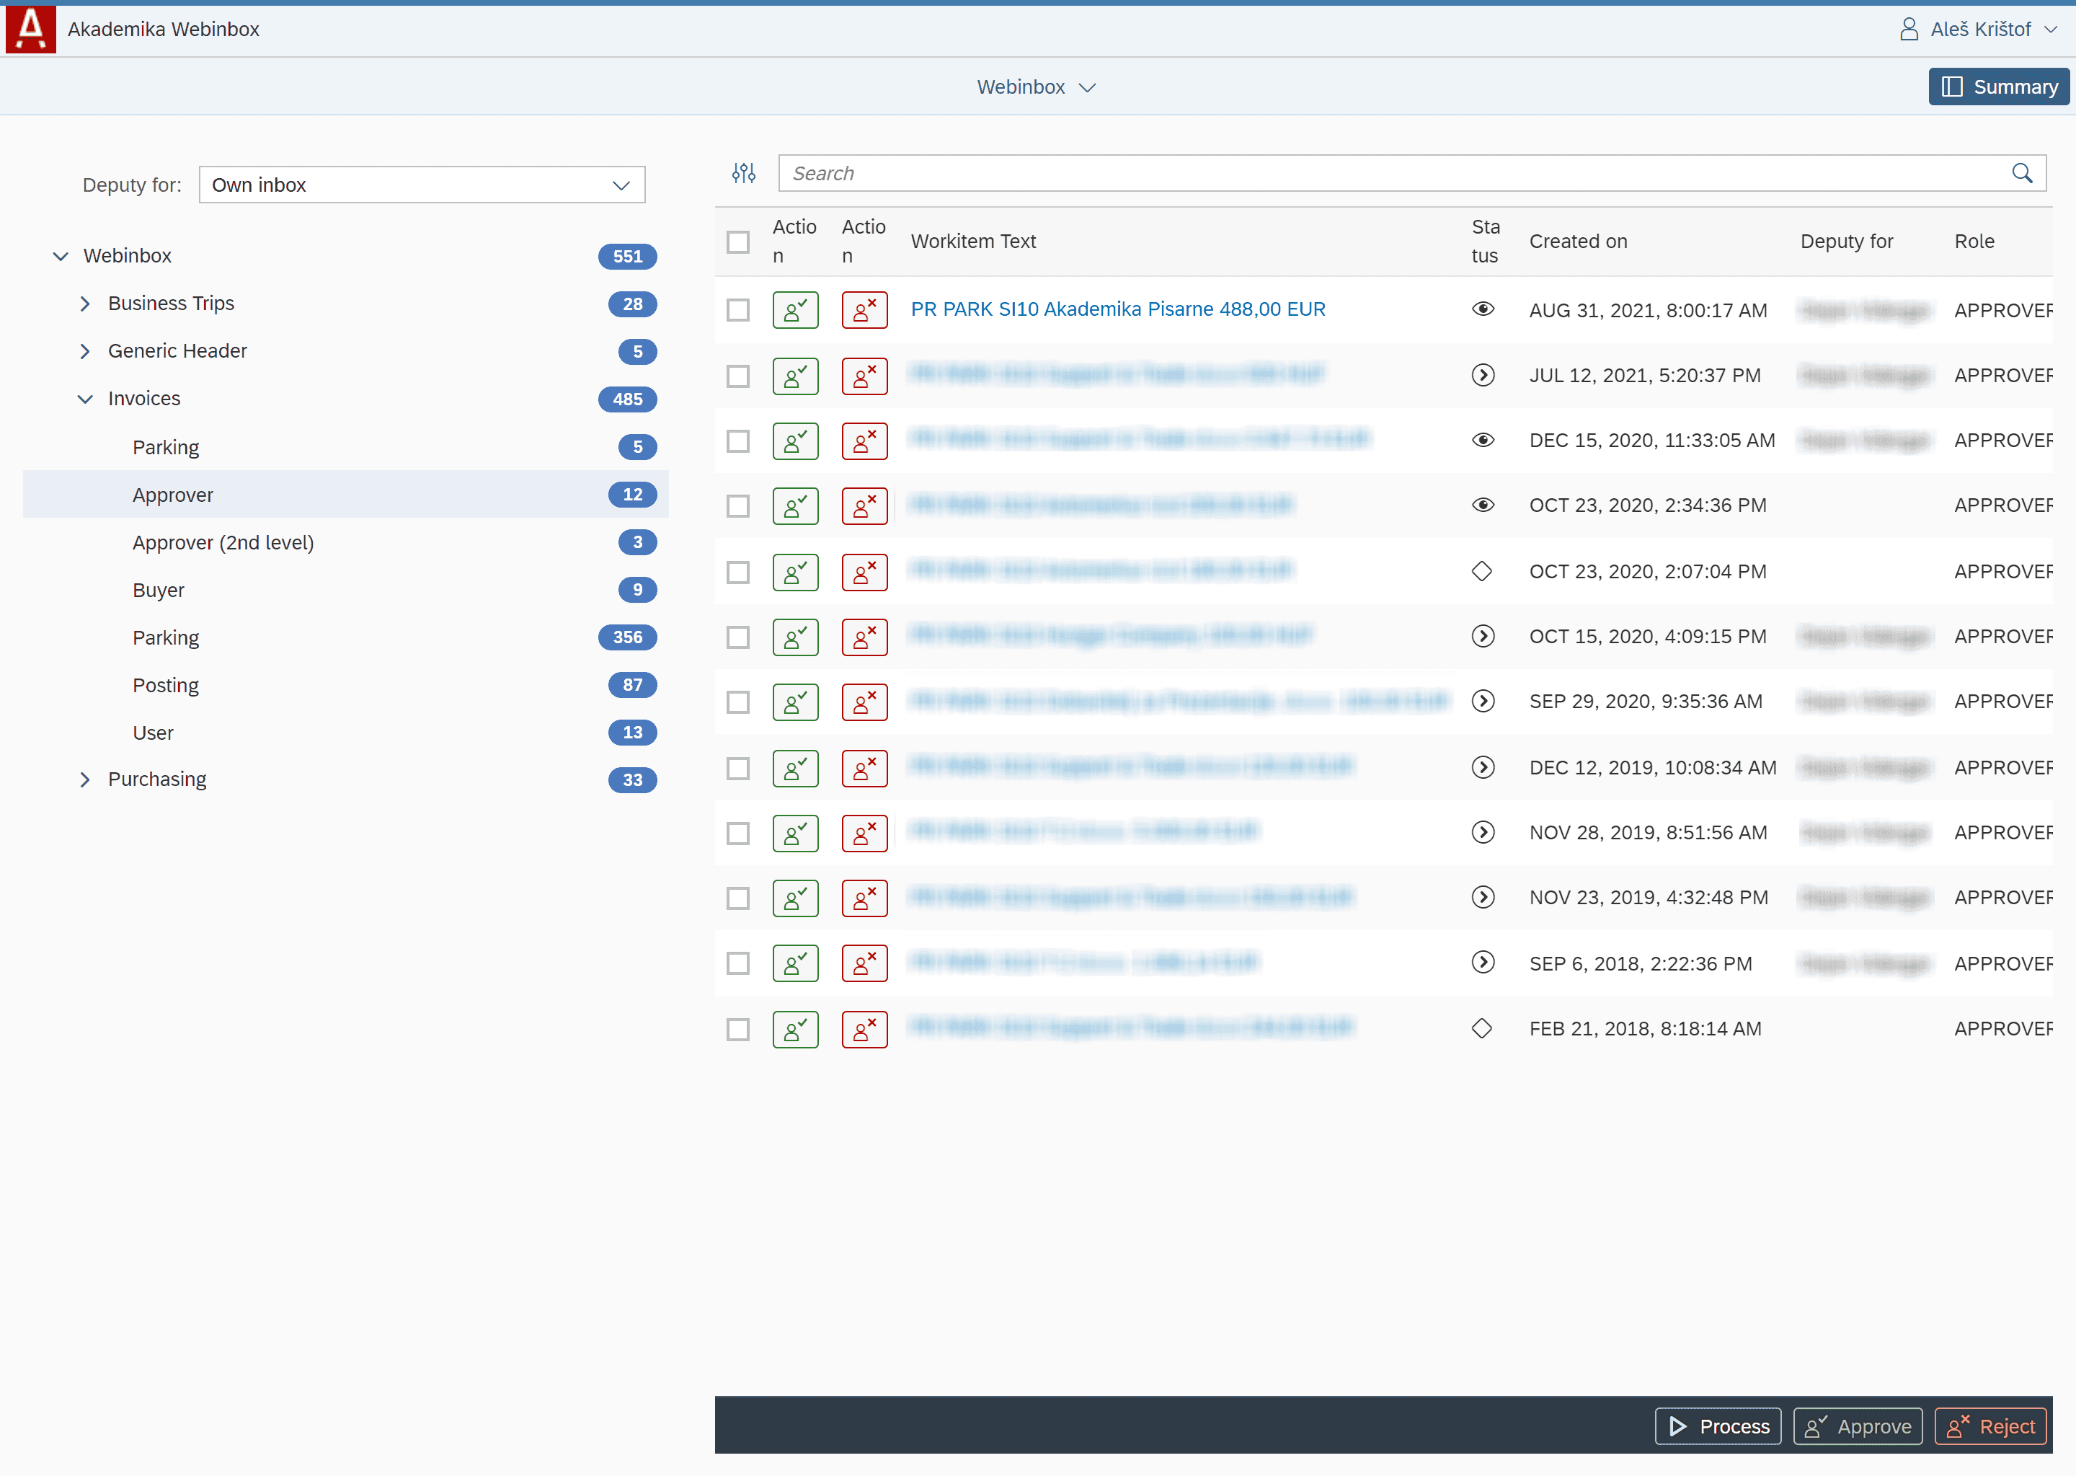
Task: Click into the Search input field
Action: (1390, 172)
